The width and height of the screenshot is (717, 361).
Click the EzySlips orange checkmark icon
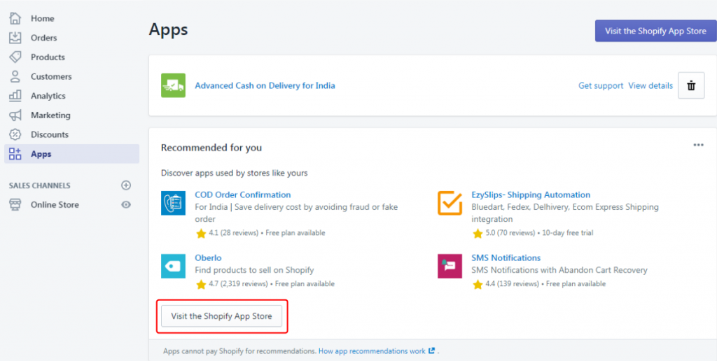point(450,203)
